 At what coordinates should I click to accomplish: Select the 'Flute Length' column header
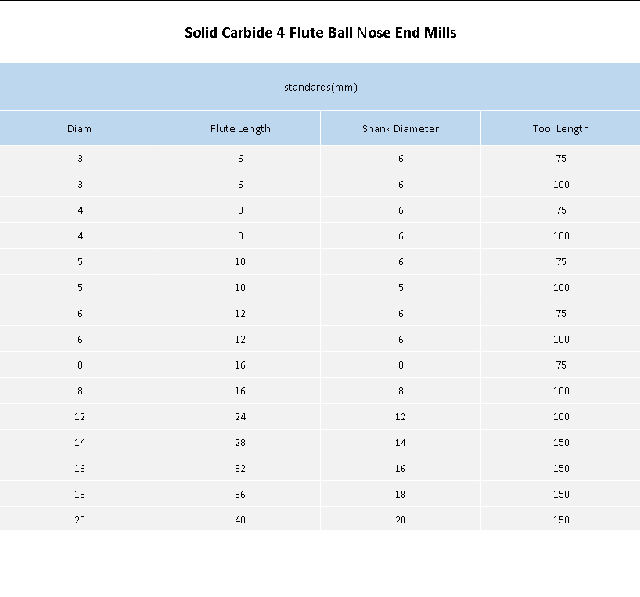click(240, 128)
